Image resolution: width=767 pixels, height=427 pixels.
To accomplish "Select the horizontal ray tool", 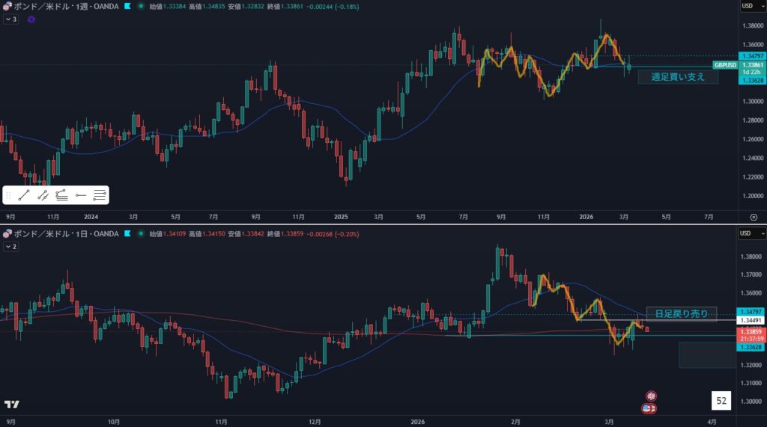I will [x=81, y=196].
